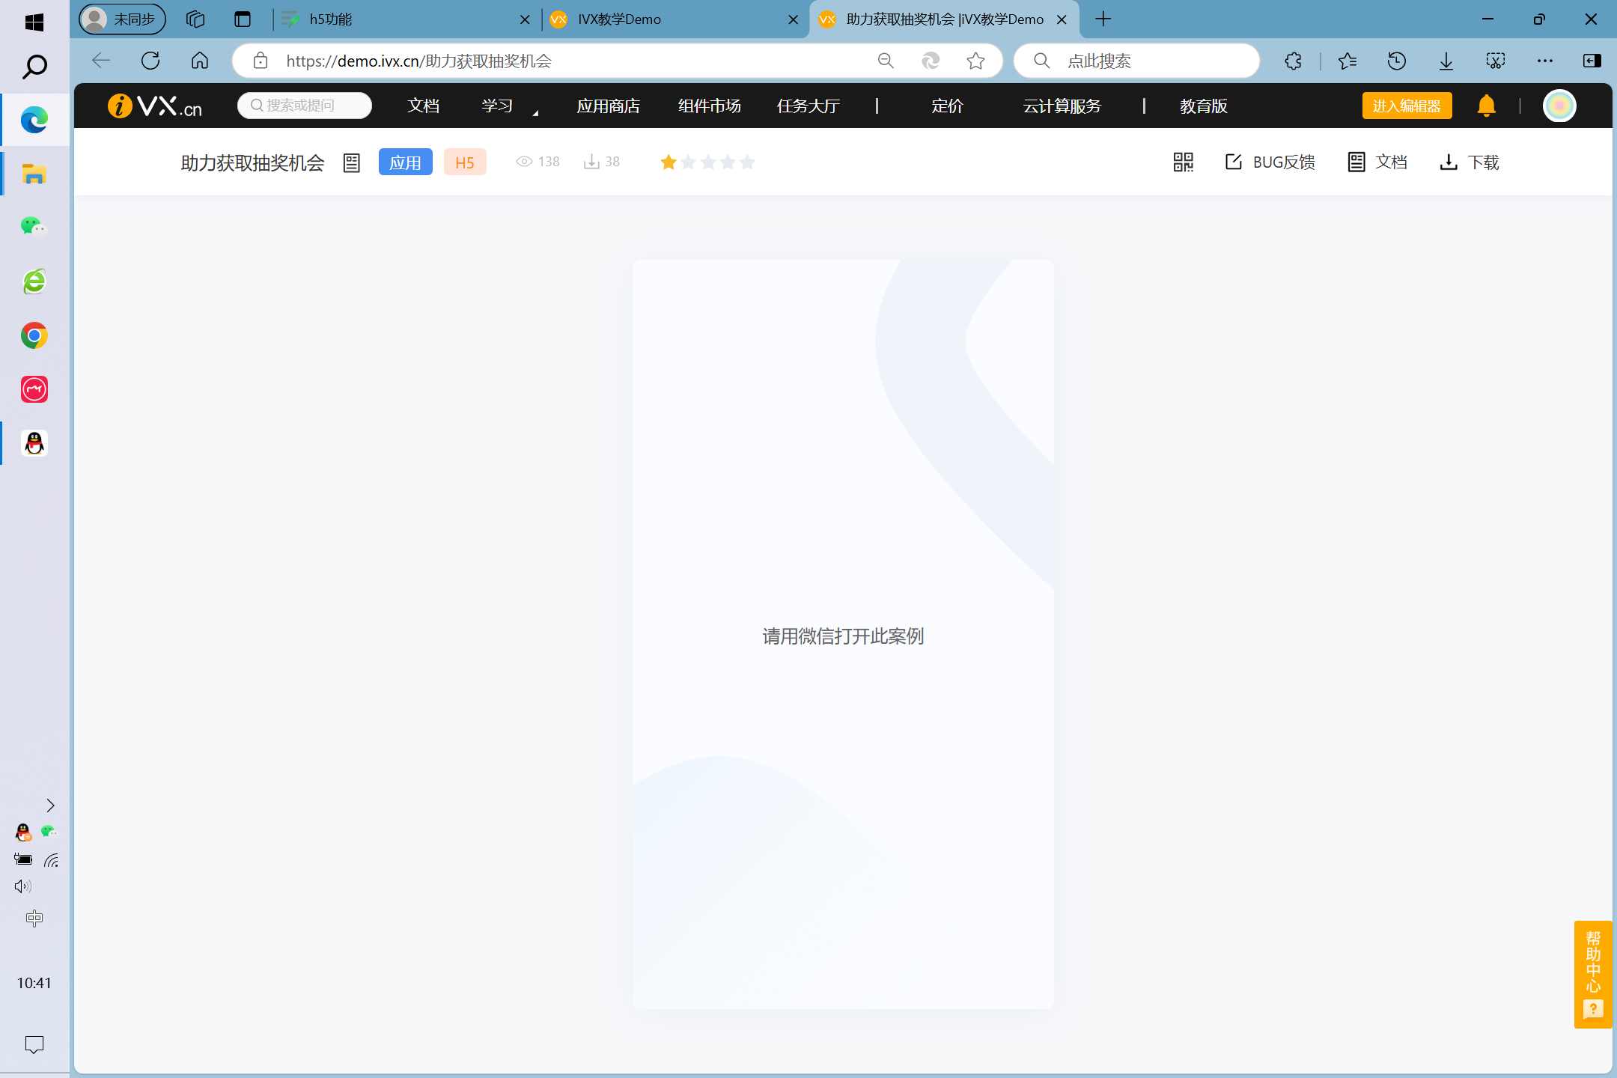This screenshot has height=1078, width=1617.
Task: Launch the green 360 browser app
Action: (x=34, y=281)
